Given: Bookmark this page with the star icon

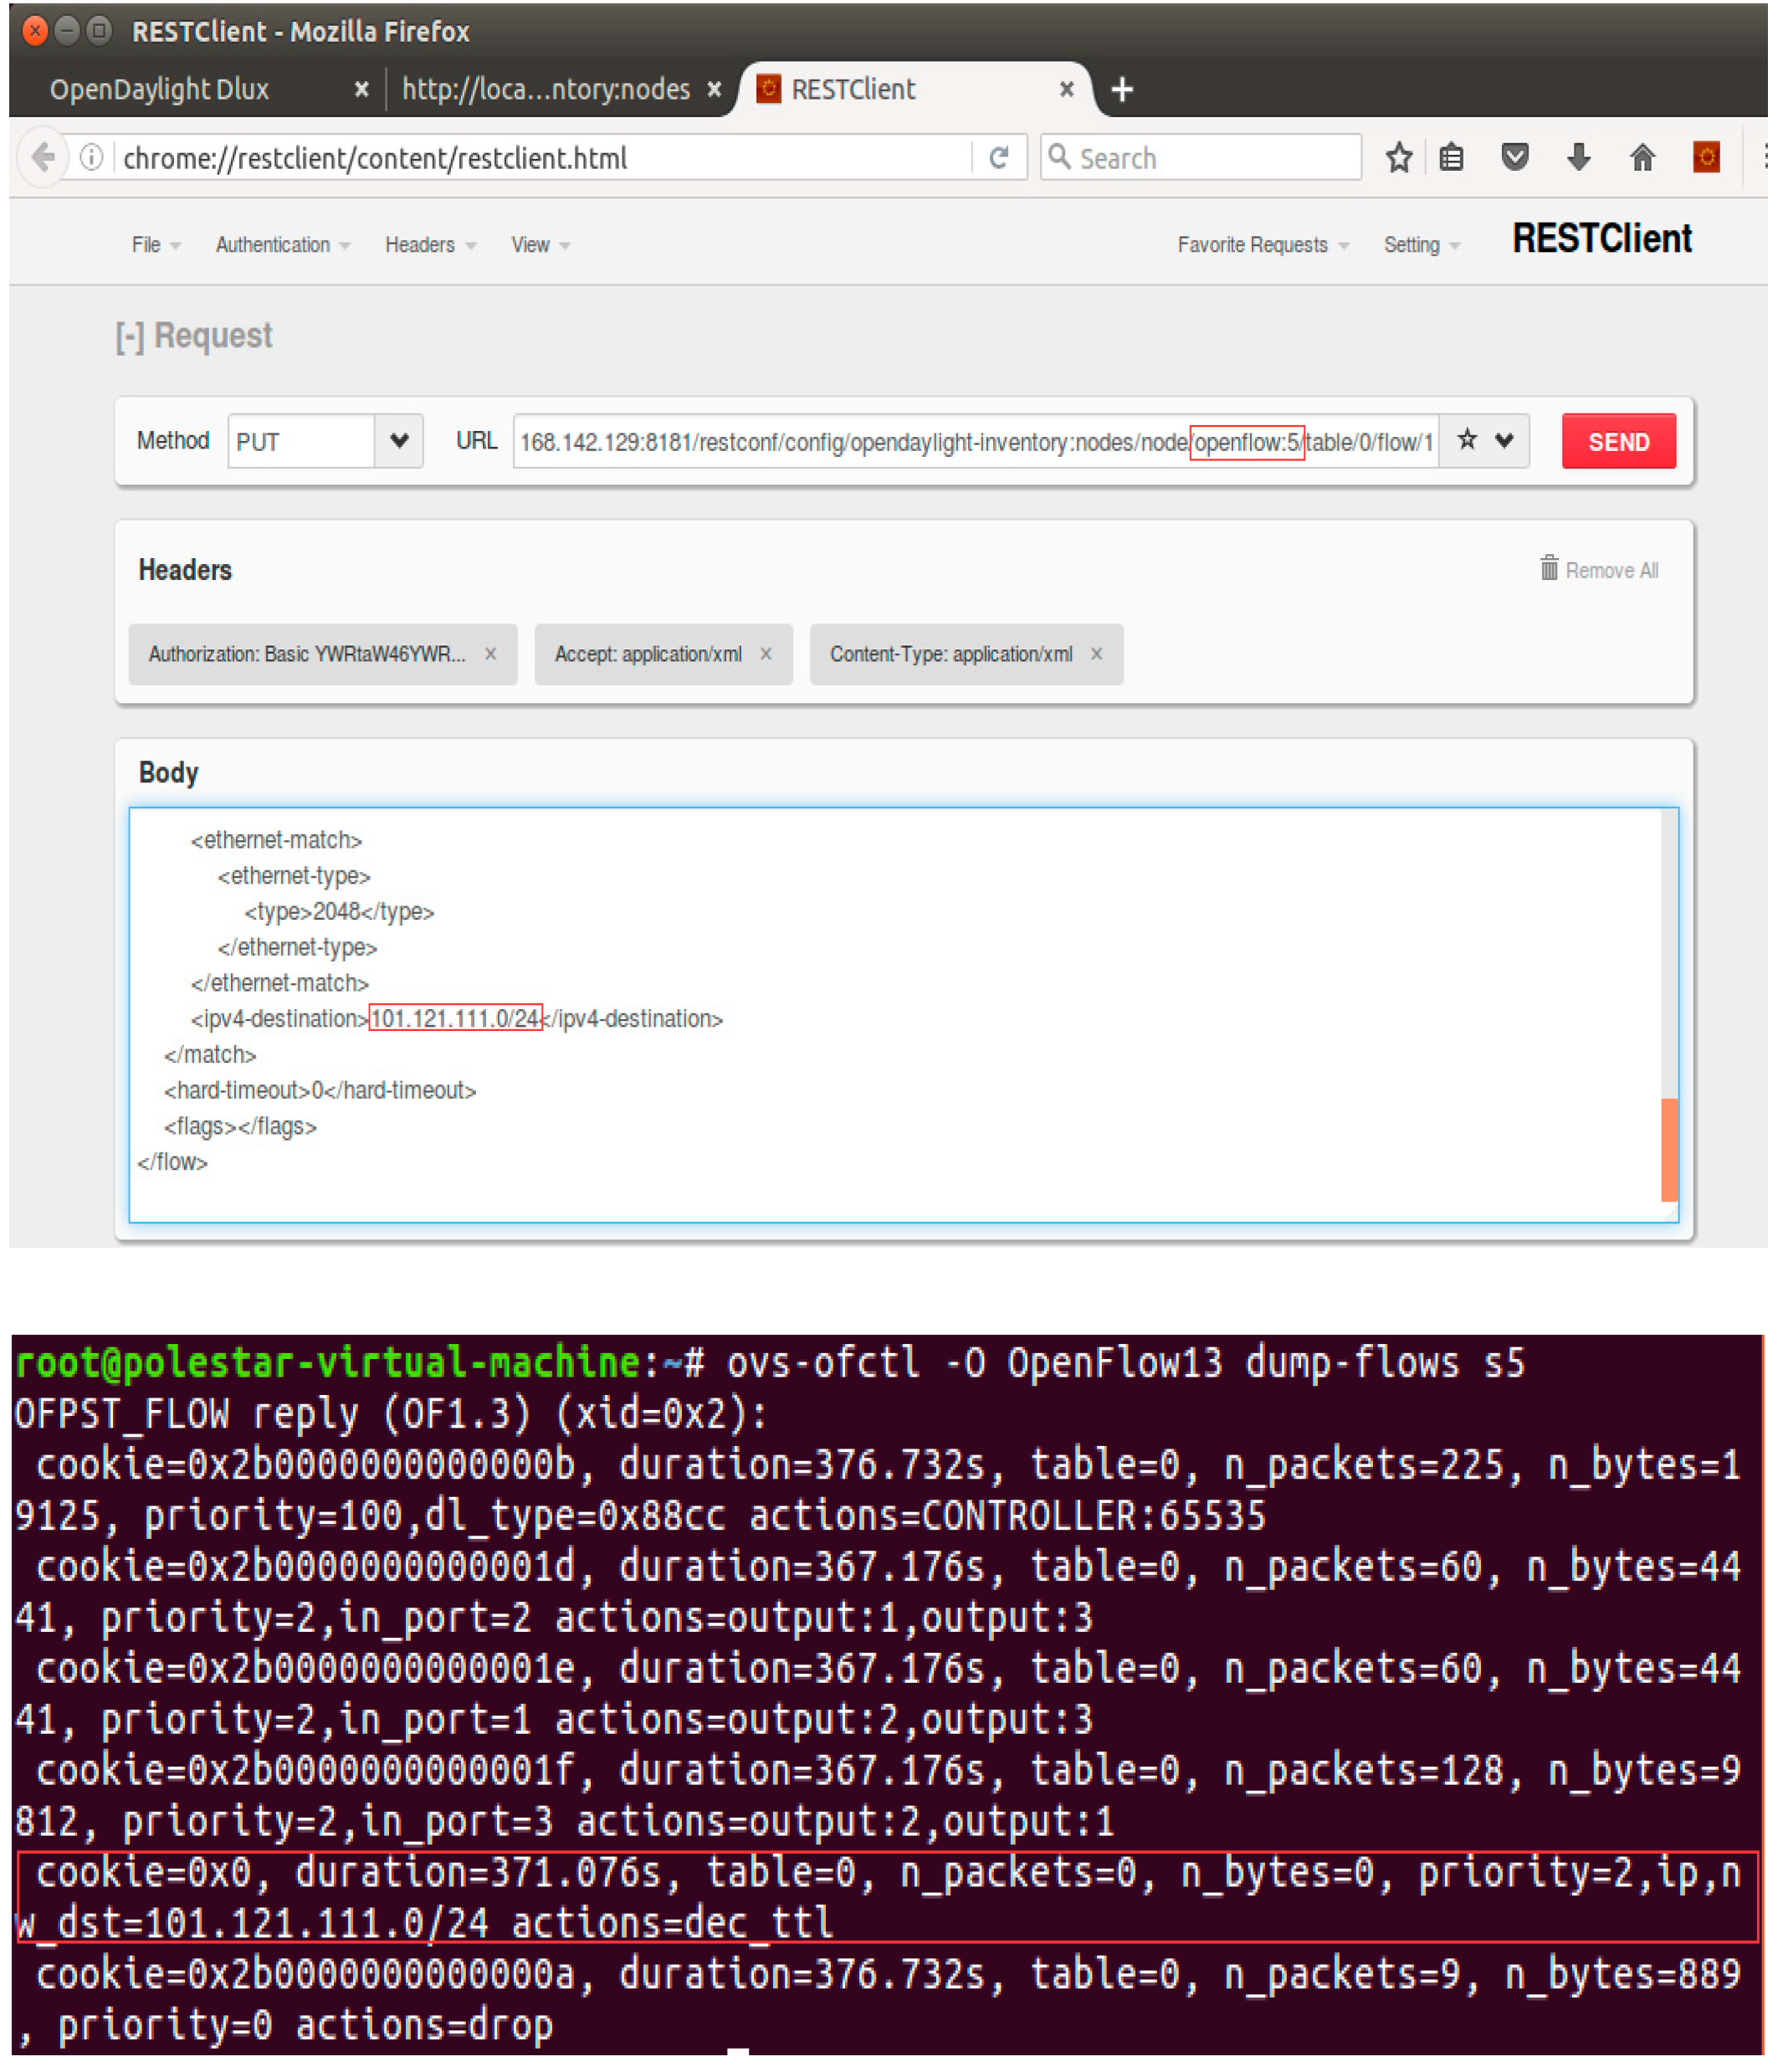Looking at the screenshot, I should [1399, 158].
